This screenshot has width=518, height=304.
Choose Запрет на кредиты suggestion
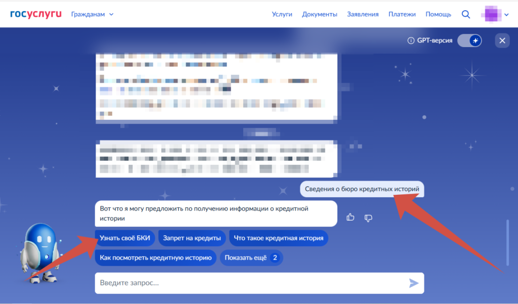pyautogui.click(x=192, y=238)
